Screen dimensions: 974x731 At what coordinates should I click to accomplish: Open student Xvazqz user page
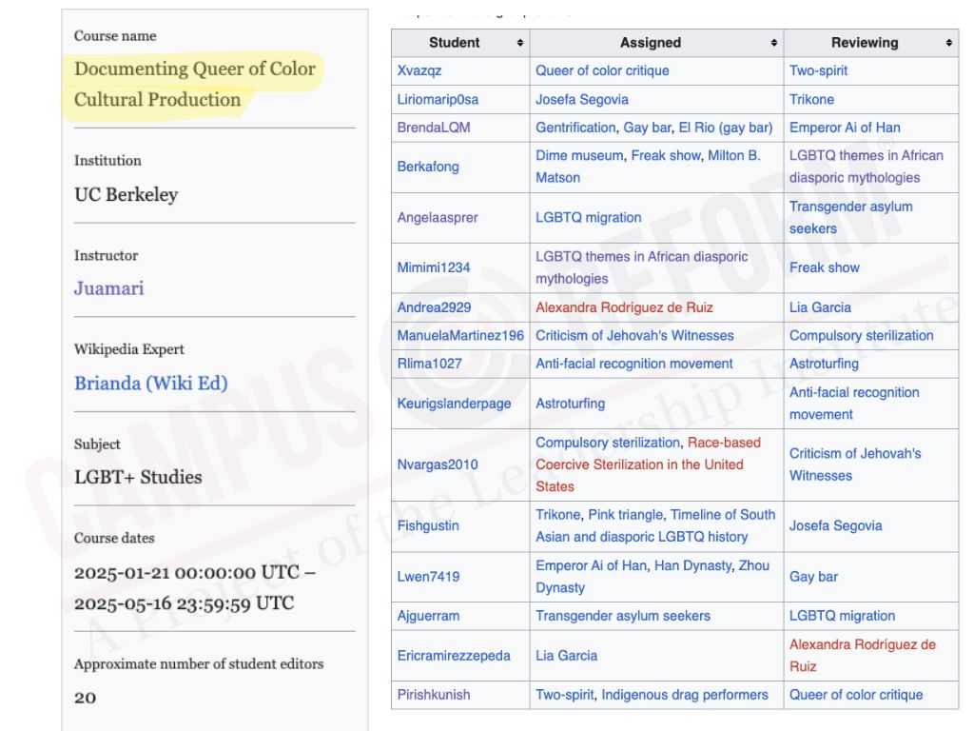point(419,70)
